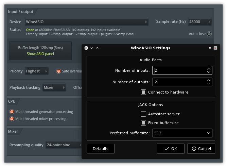Click the JACK Options group heading
This screenshot has height=167, width=227.
(151, 105)
